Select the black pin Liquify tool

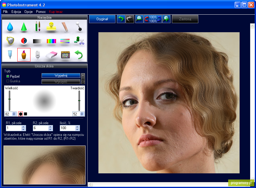click(x=79, y=26)
